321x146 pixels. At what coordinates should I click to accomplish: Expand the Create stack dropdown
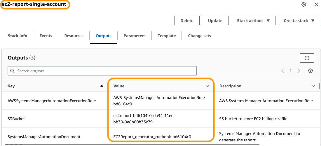299,21
